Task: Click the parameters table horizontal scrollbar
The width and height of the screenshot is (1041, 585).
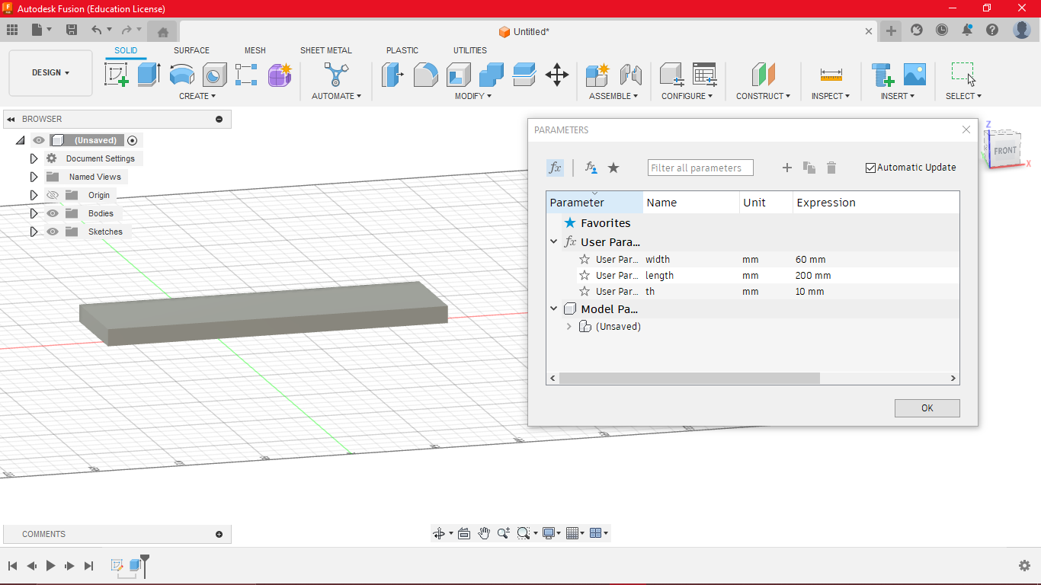Action: pos(690,379)
